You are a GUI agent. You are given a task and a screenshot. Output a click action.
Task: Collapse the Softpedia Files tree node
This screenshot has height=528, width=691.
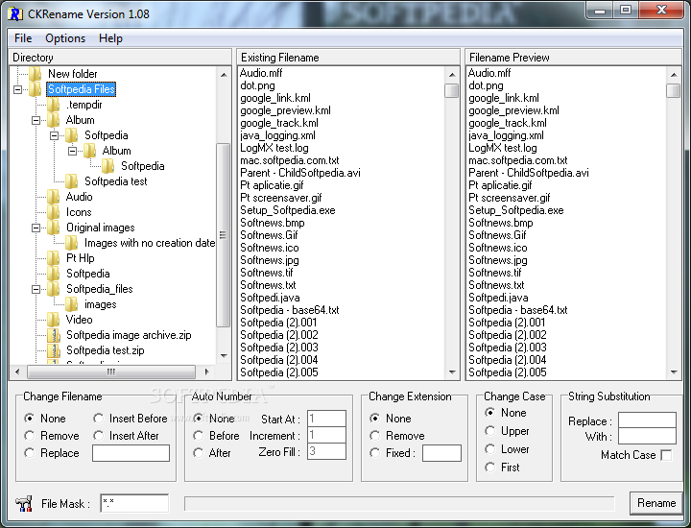tap(17, 89)
